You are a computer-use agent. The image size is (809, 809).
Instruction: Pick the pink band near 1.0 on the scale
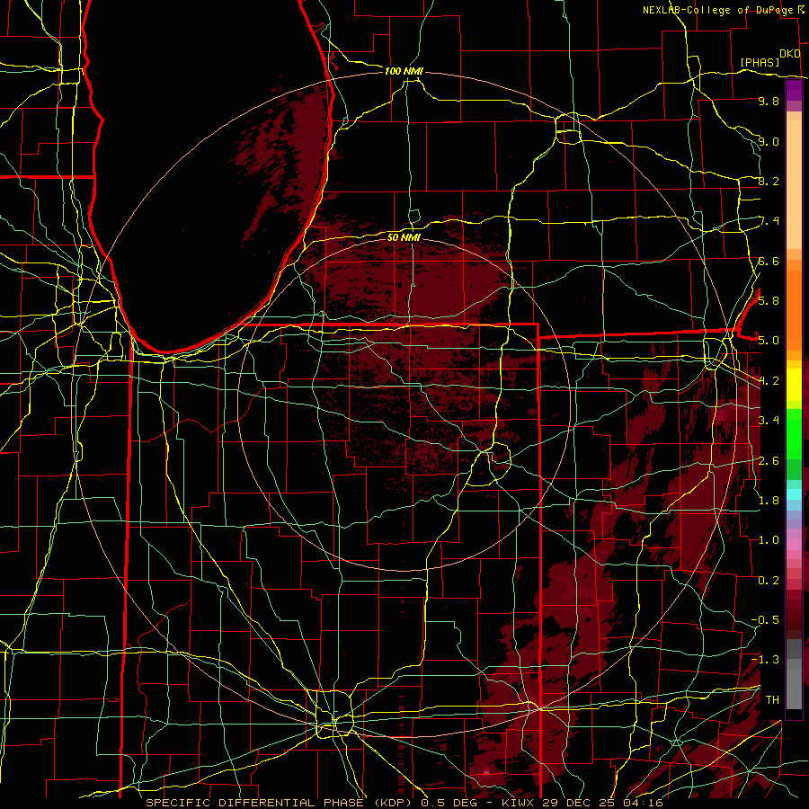tap(794, 545)
